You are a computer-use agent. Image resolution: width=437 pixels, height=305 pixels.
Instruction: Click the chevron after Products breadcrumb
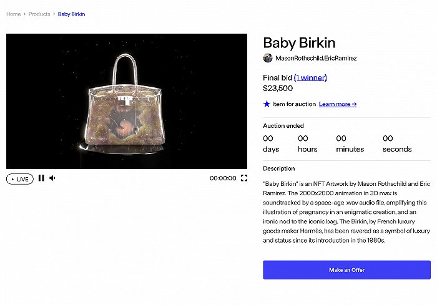54,14
